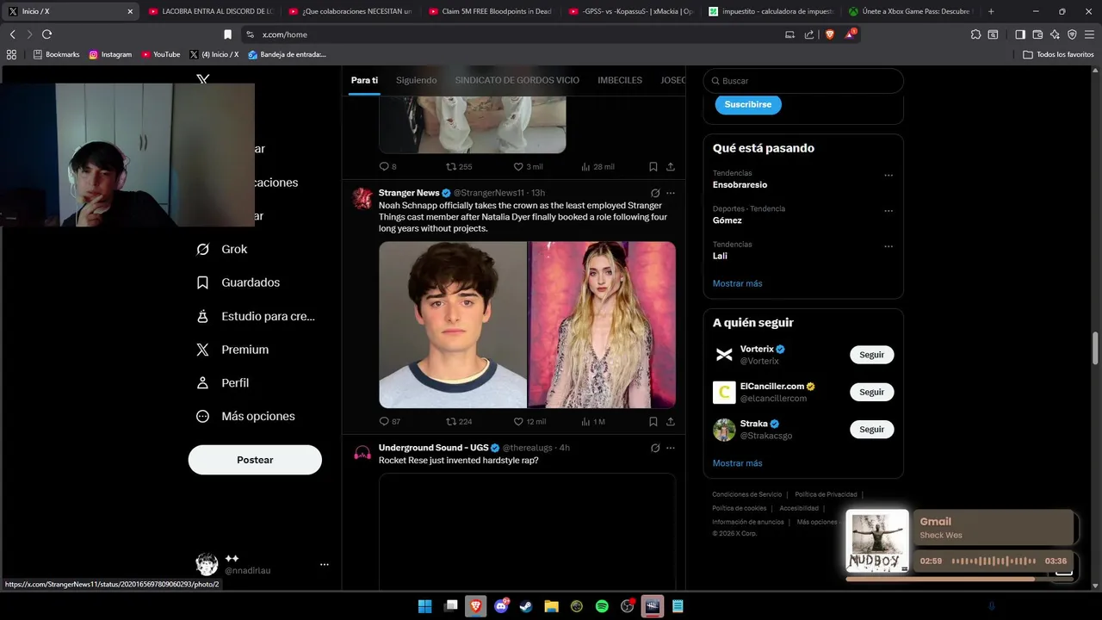The width and height of the screenshot is (1102, 620).
Task: Open the Brave VPN shield icon
Action: pyautogui.click(x=1072, y=34)
